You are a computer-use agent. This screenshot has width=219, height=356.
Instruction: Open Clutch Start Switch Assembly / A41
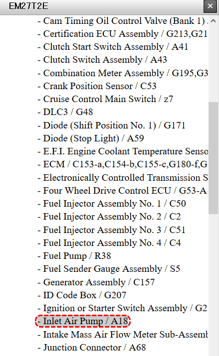[113, 47]
